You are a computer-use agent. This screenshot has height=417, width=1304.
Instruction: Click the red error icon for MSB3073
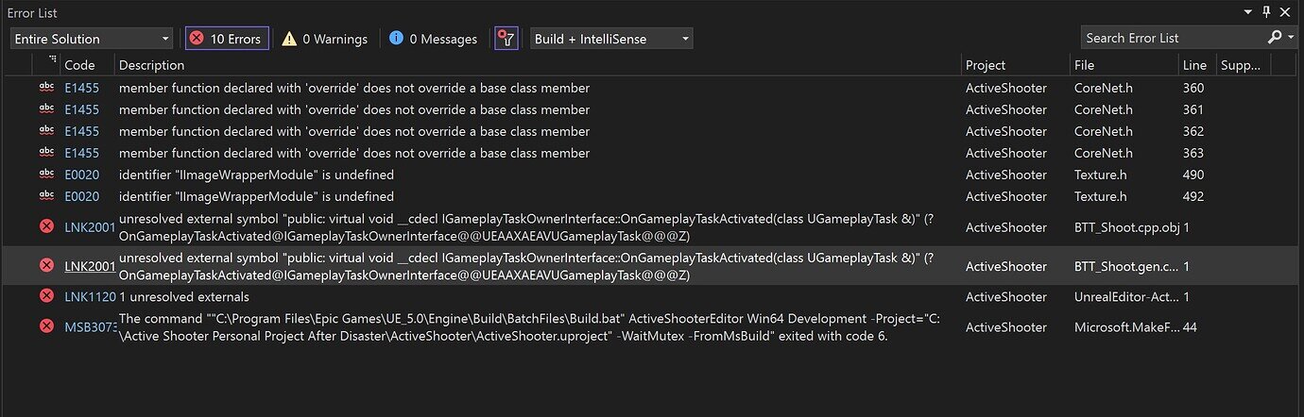(46, 325)
